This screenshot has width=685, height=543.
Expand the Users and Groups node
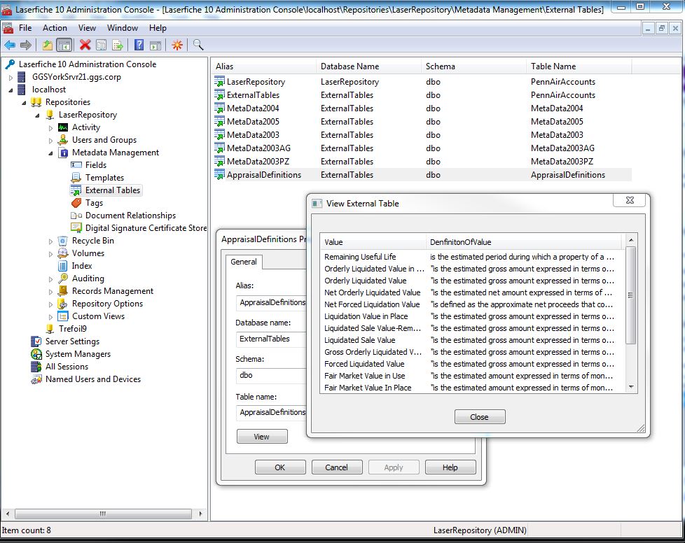pos(50,140)
